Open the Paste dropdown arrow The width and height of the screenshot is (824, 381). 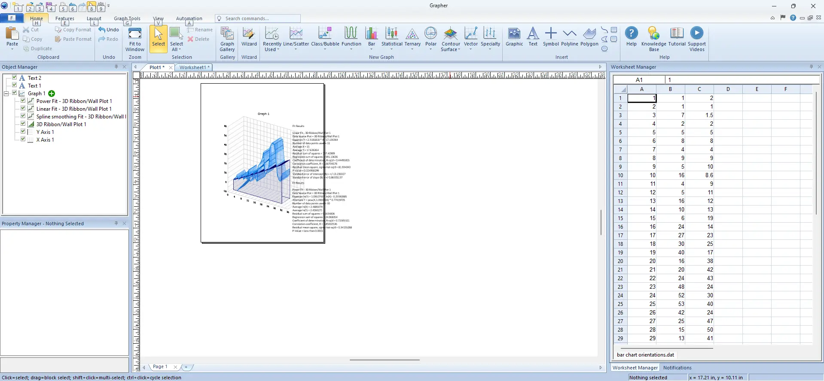12,49
